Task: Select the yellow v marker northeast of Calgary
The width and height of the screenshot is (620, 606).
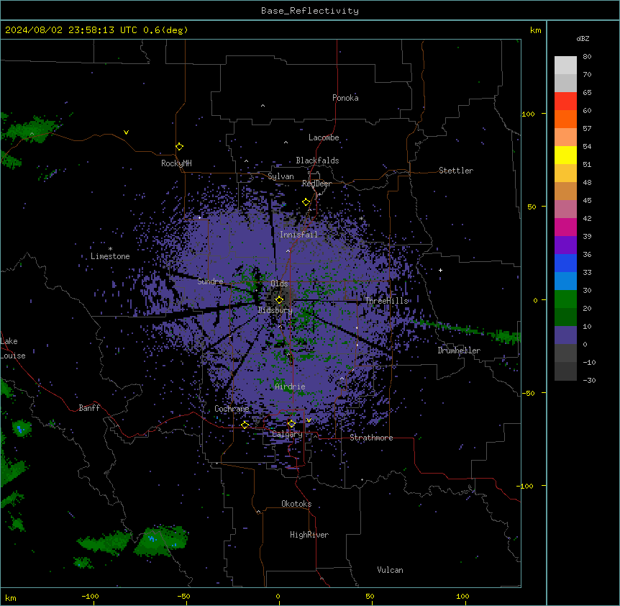Action: (309, 420)
